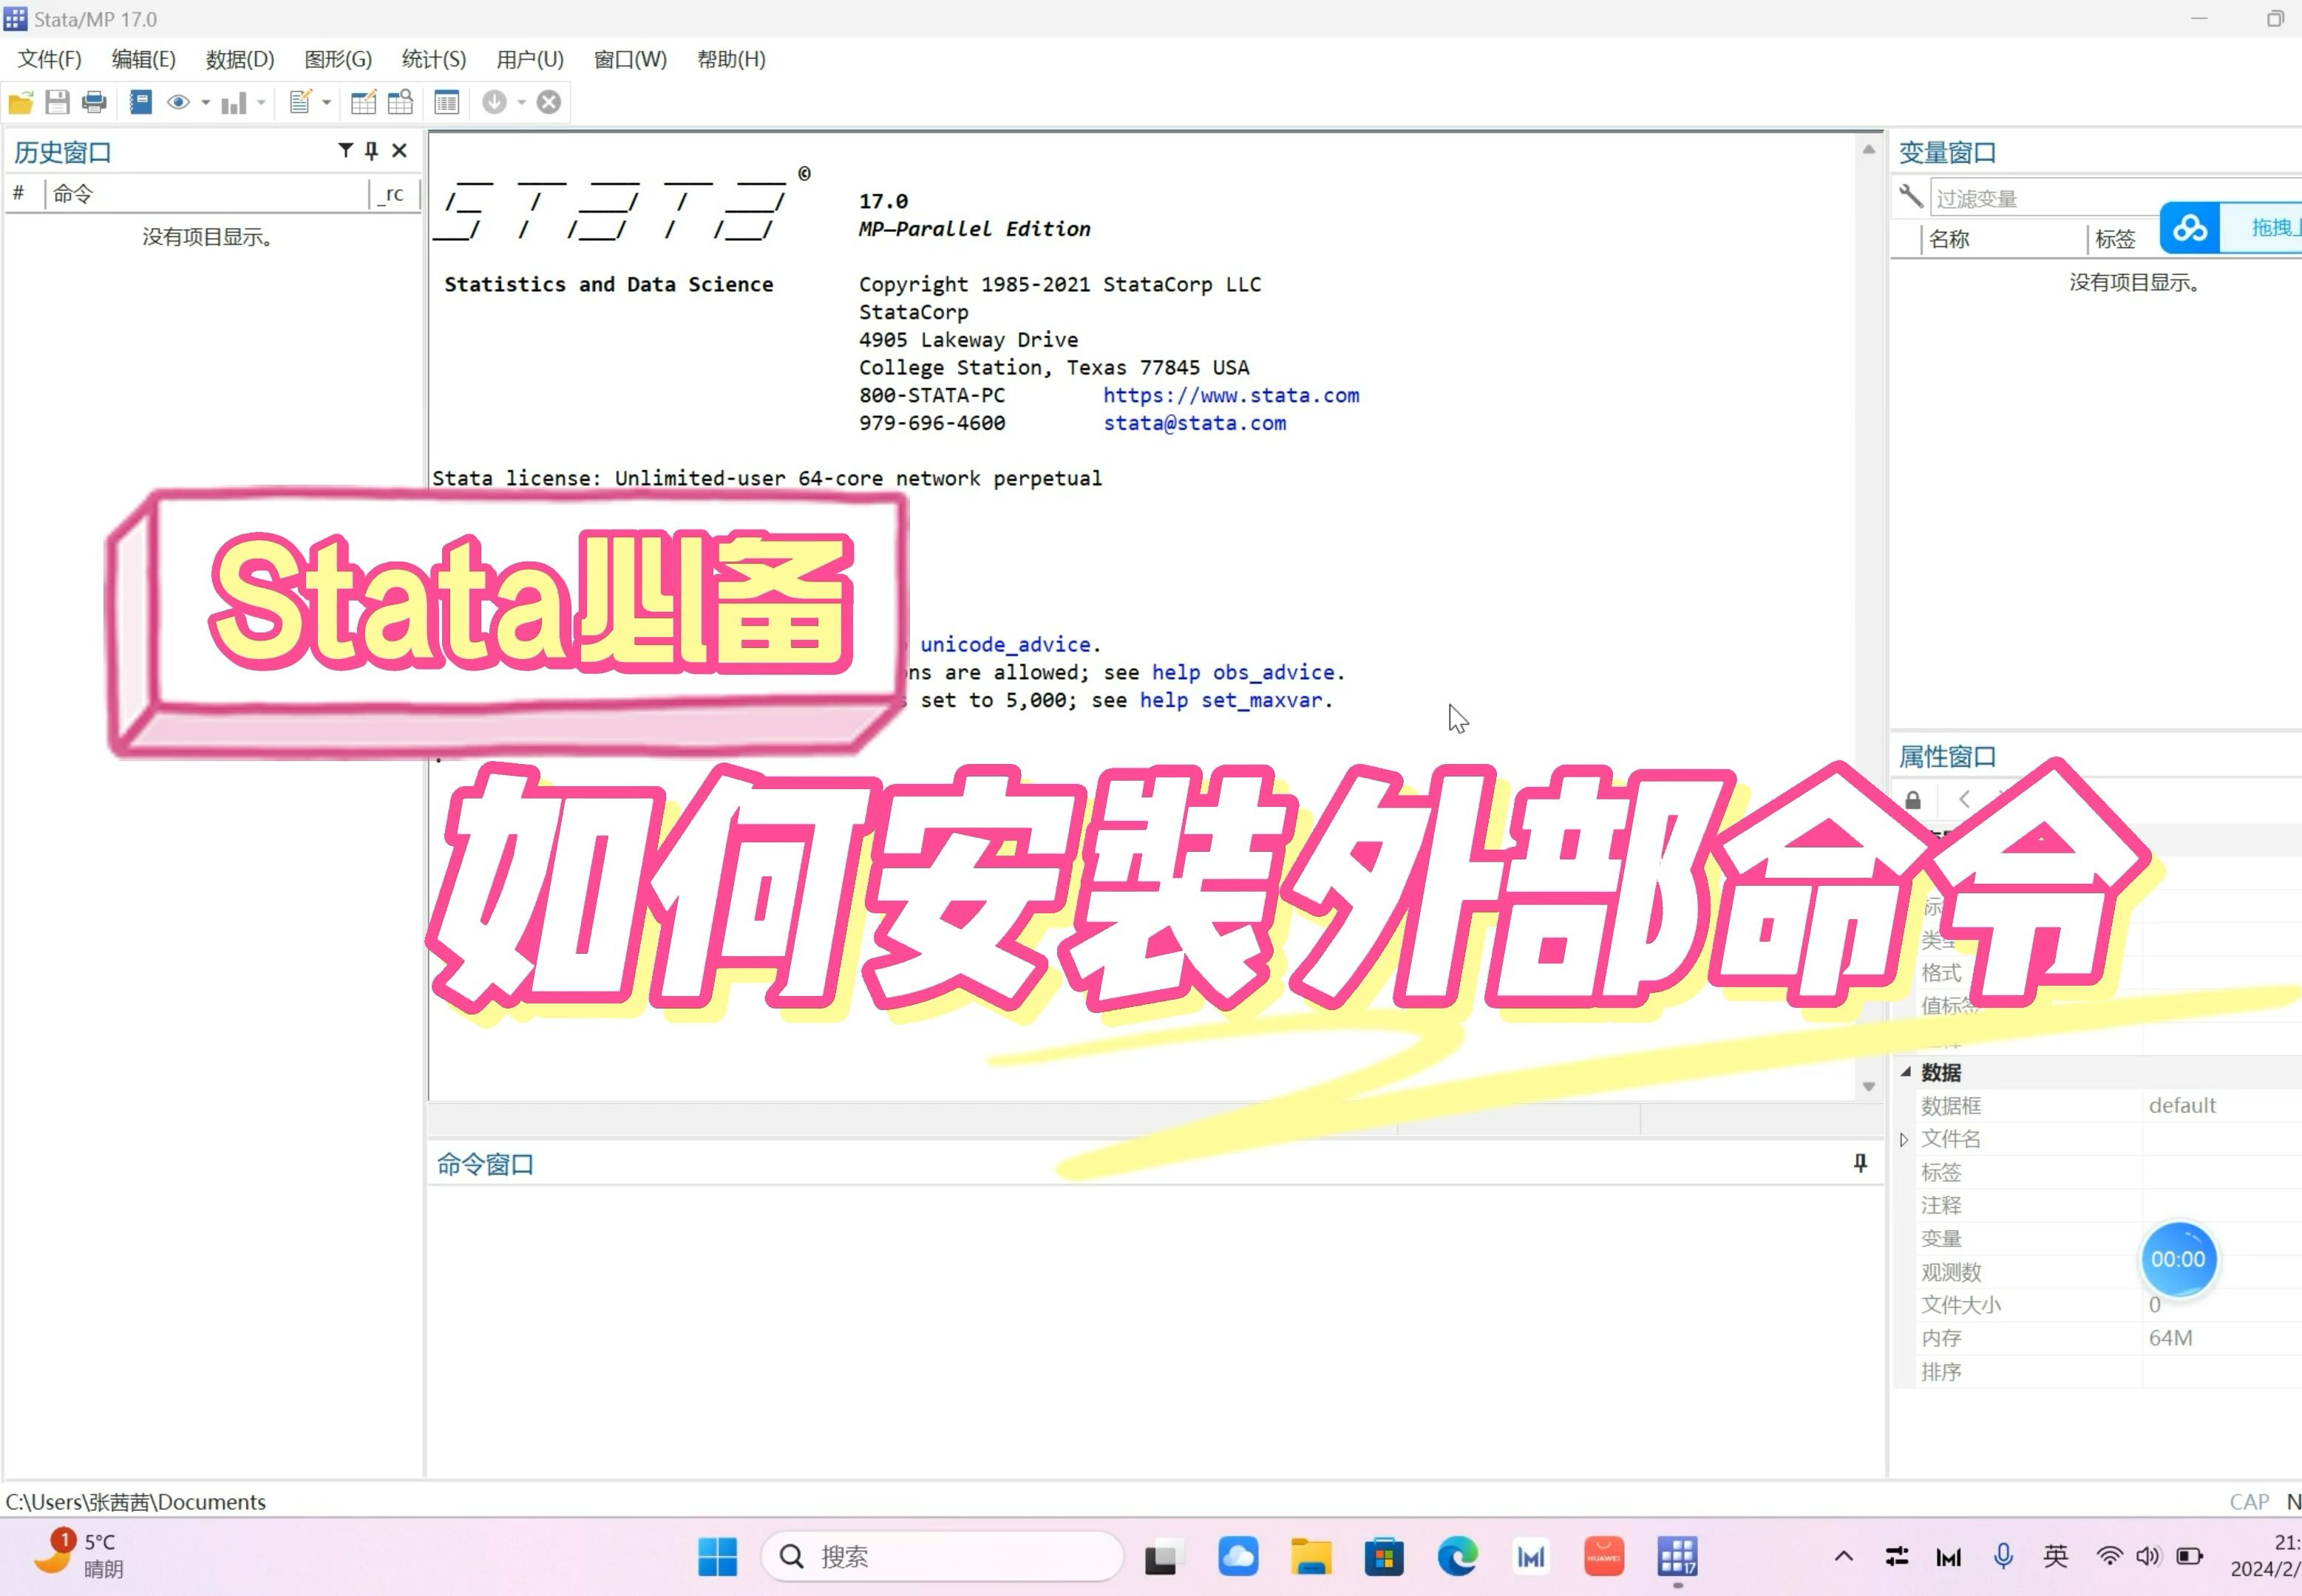2302x1596 pixels.
Task: Open Microsoft Edge from the taskbar
Action: [1458, 1556]
